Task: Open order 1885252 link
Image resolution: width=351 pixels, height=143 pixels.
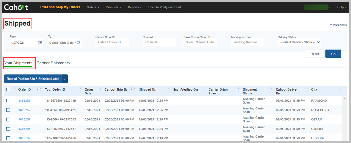Action: [x=24, y=110]
